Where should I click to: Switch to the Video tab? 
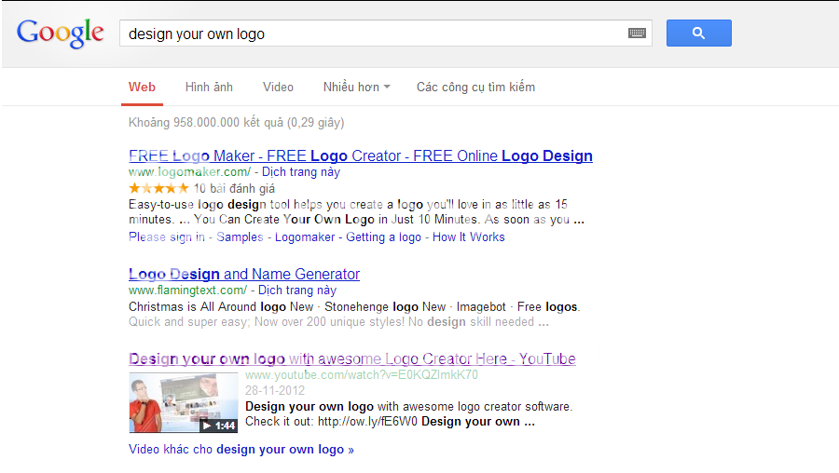click(278, 88)
